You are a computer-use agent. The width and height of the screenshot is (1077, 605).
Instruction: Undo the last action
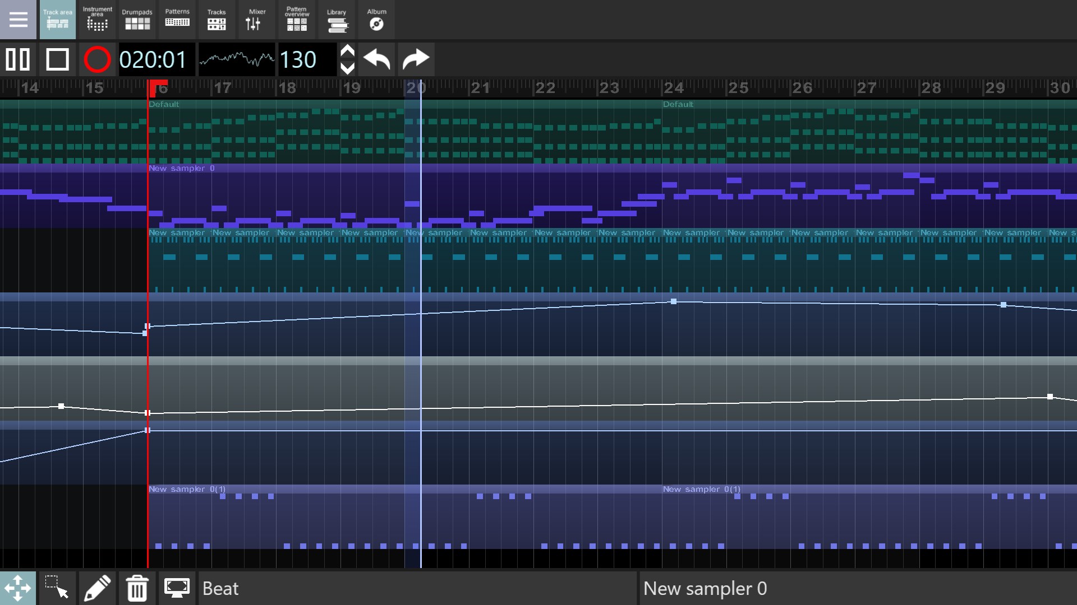point(376,59)
